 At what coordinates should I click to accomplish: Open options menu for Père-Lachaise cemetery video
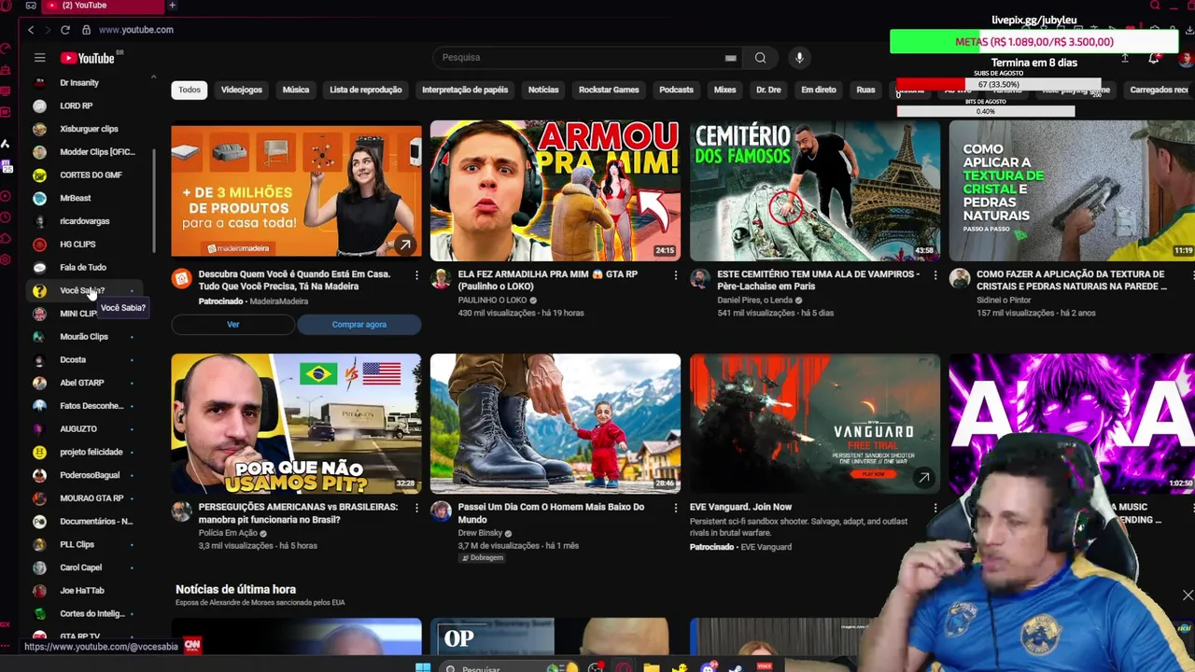pos(935,275)
